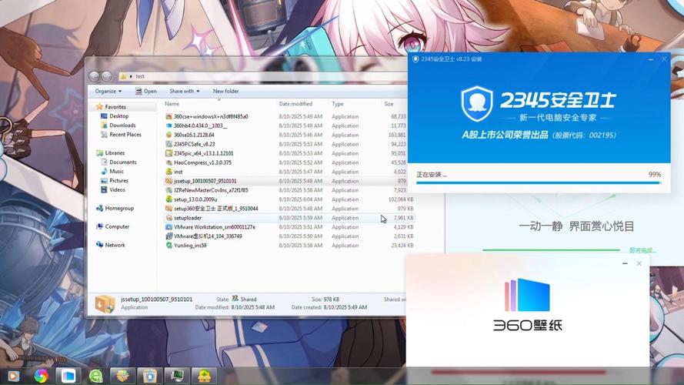Viewport: 684px width, 385px height.
Task: Click the Open toolbar button
Action: point(145,91)
